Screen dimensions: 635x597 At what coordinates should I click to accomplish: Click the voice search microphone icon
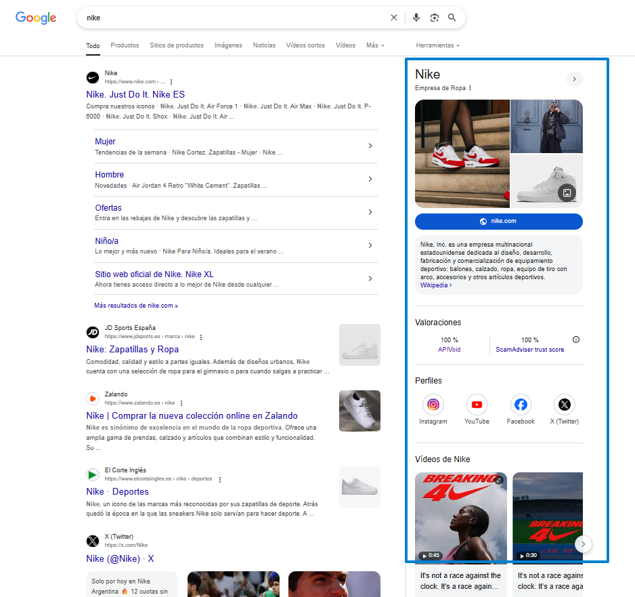[416, 17]
